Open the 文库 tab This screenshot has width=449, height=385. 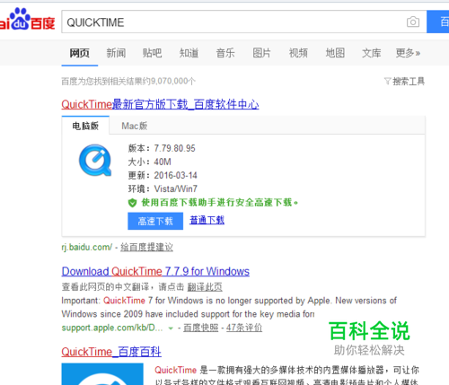click(x=372, y=53)
